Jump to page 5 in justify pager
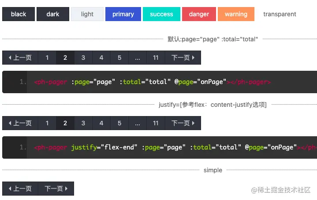 click(x=119, y=123)
